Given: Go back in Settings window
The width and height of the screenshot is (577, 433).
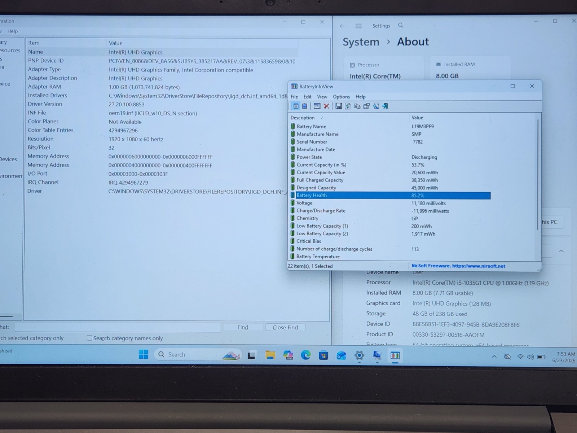Looking at the screenshot, I should click(342, 26).
